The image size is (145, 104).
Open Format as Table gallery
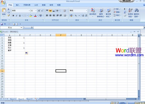click(x=101, y=13)
